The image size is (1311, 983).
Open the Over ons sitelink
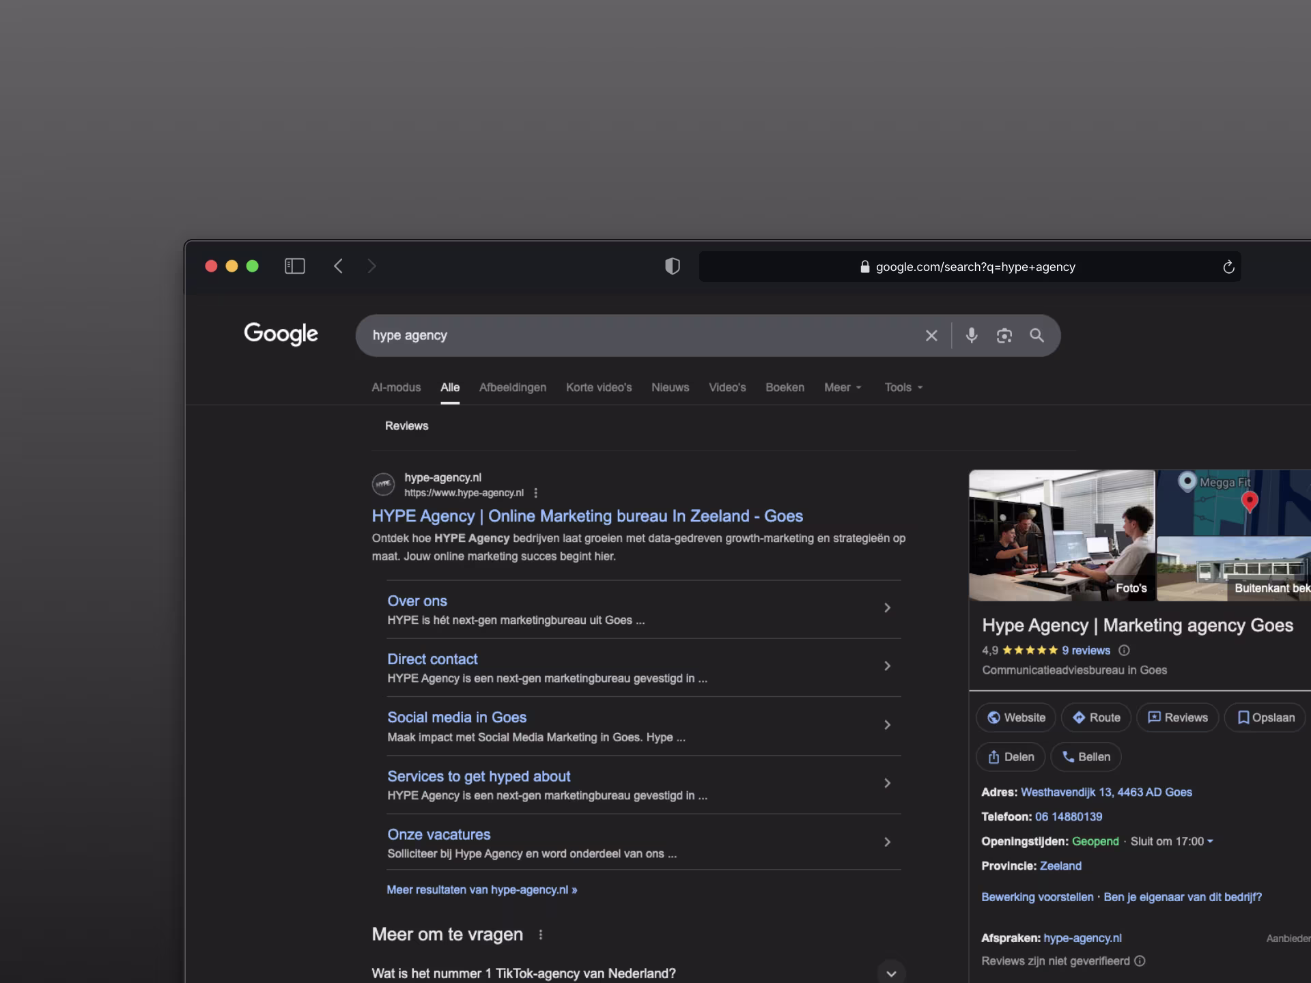coord(417,601)
